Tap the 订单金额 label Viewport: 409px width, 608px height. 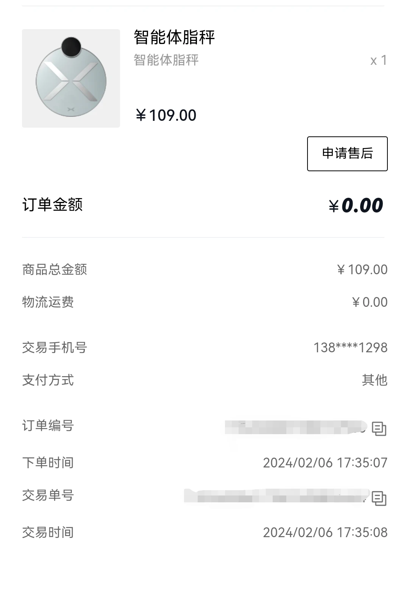(x=52, y=205)
